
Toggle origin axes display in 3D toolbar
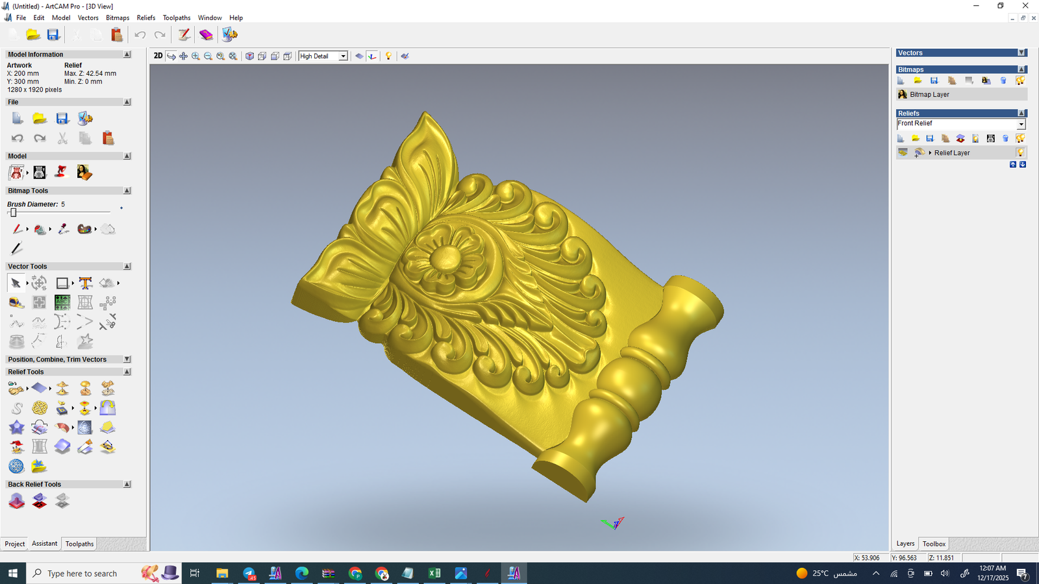tap(372, 56)
